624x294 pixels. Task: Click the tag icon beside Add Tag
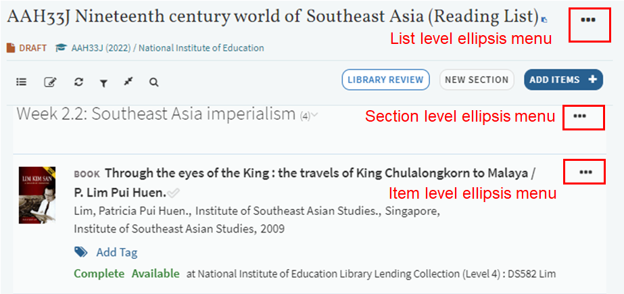point(81,252)
